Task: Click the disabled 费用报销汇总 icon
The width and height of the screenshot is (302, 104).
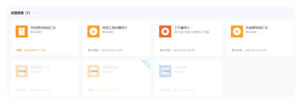Action: pos(22,71)
